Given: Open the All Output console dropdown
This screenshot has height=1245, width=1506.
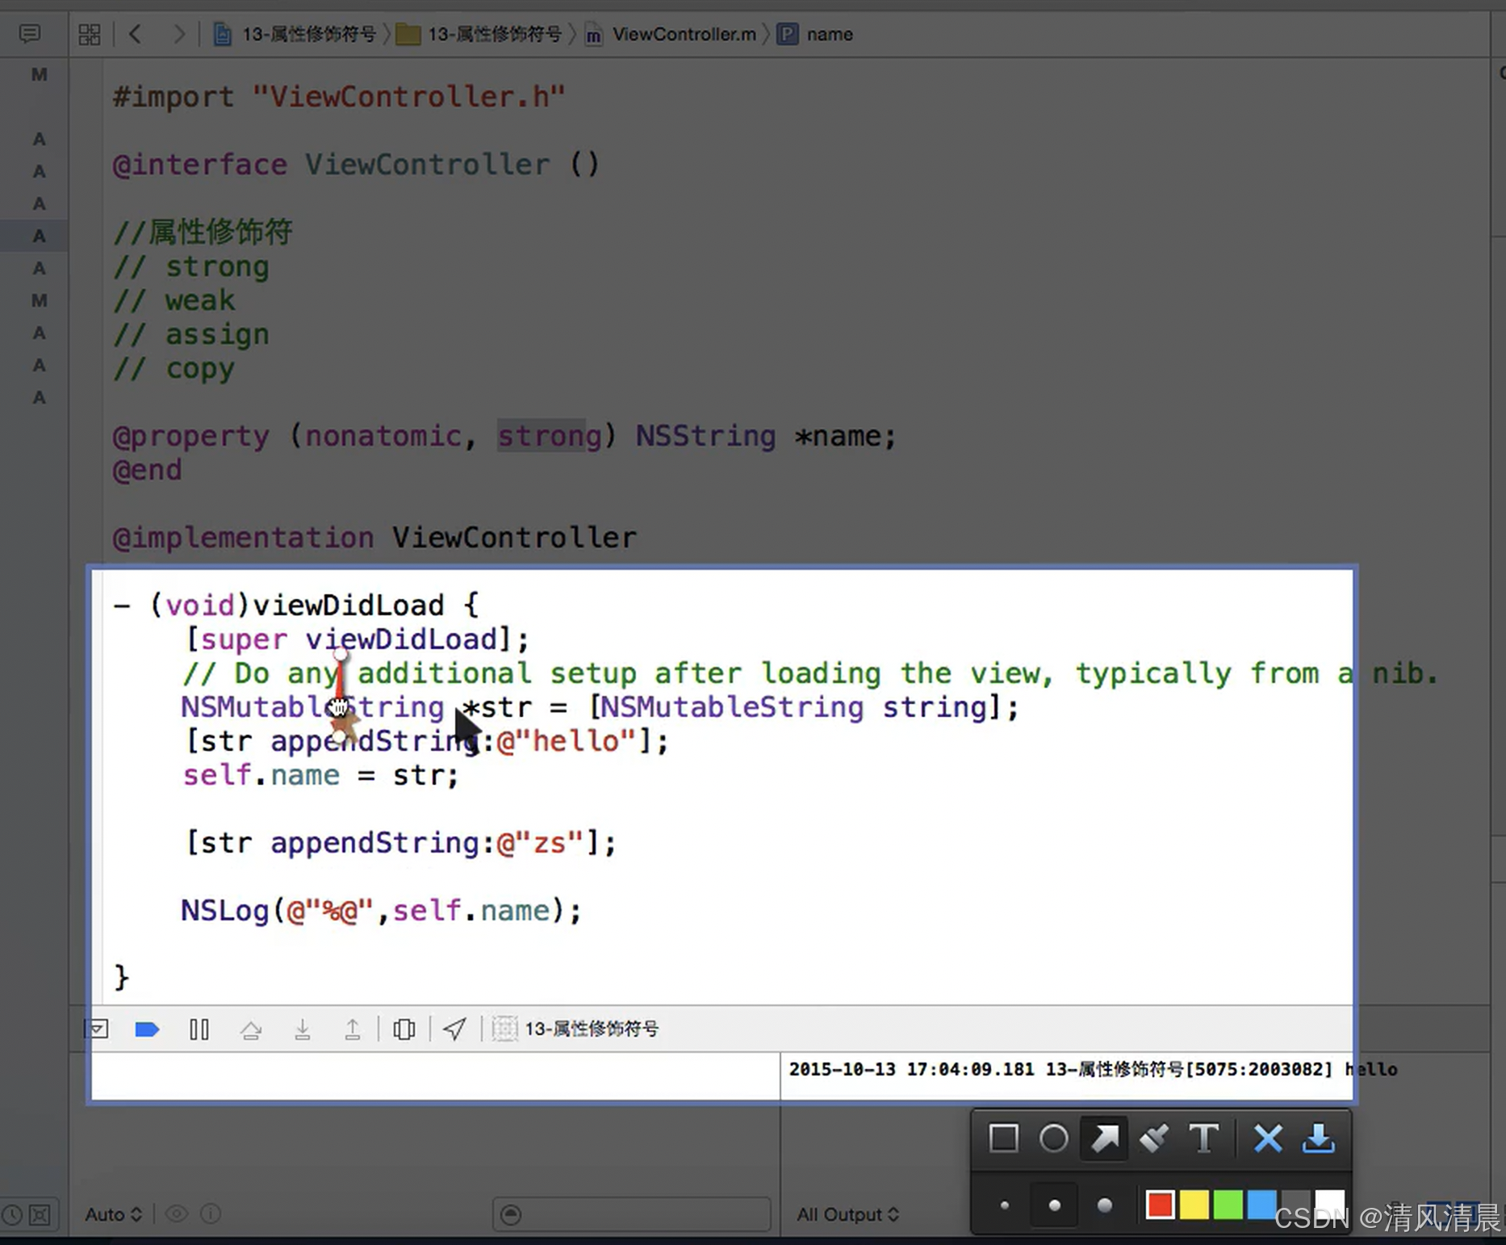Looking at the screenshot, I should (x=847, y=1214).
